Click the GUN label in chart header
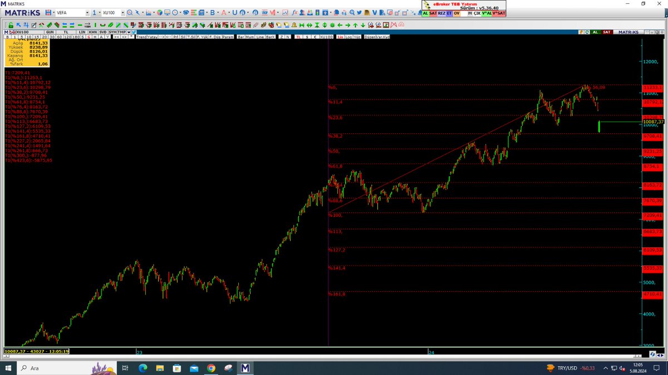 point(50,32)
